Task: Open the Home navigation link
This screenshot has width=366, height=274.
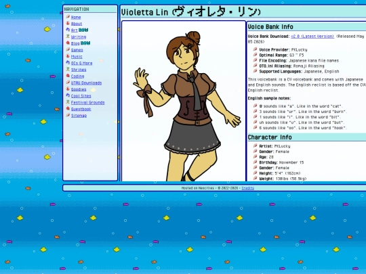Action: [76, 17]
